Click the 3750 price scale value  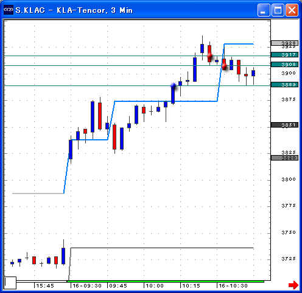[x=289, y=232]
